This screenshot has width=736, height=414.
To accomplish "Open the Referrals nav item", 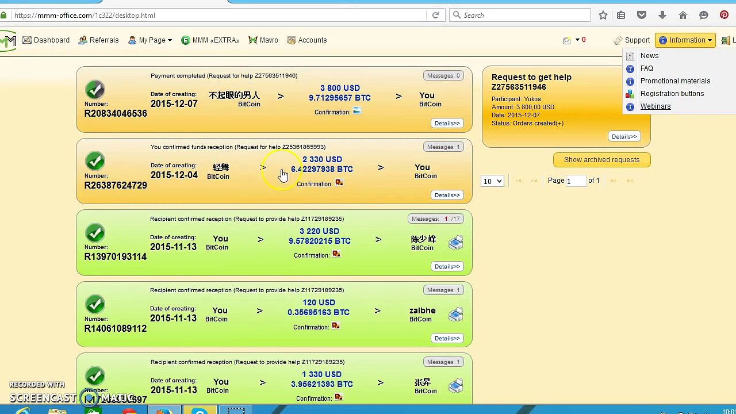I will [x=98, y=40].
